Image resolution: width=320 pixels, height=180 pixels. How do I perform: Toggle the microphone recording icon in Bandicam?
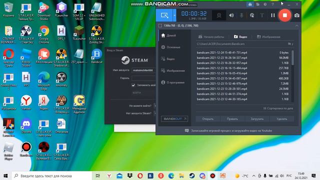tap(241, 15)
